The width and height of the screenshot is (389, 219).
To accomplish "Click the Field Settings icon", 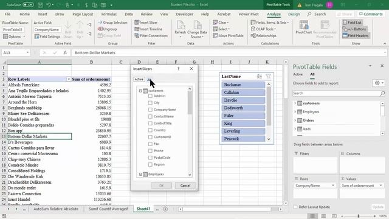I will 37,36.
